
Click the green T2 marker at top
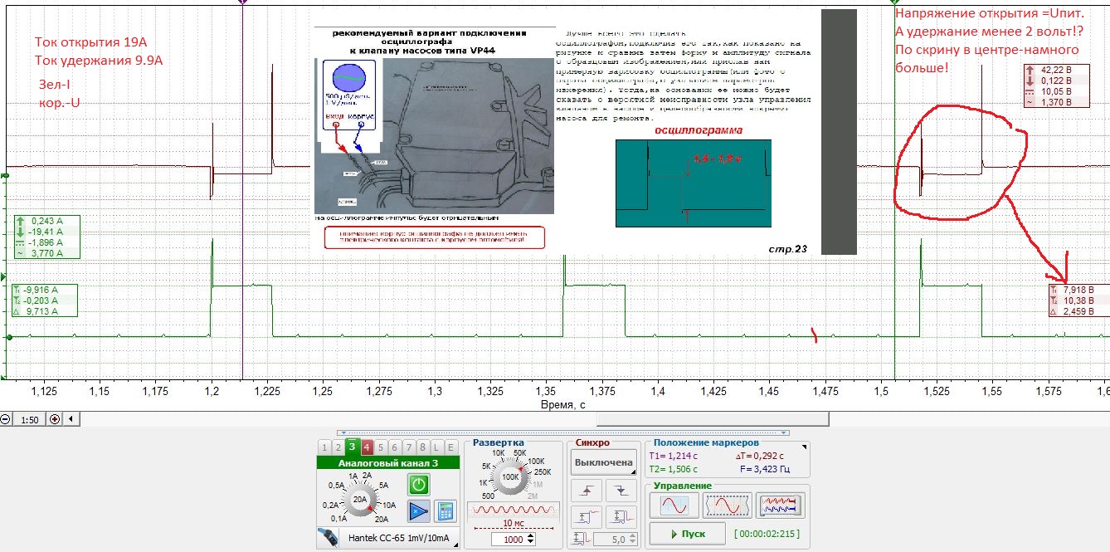tap(896, 2)
